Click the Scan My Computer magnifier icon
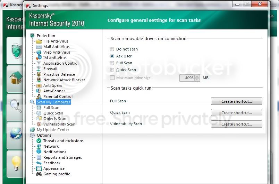The height and width of the screenshot is (184, 279). click(x=32, y=102)
